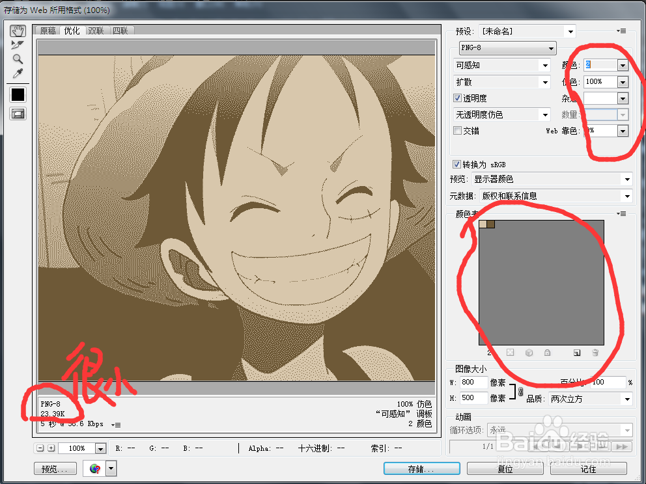Click the web-shift colors cube icon

(529, 353)
